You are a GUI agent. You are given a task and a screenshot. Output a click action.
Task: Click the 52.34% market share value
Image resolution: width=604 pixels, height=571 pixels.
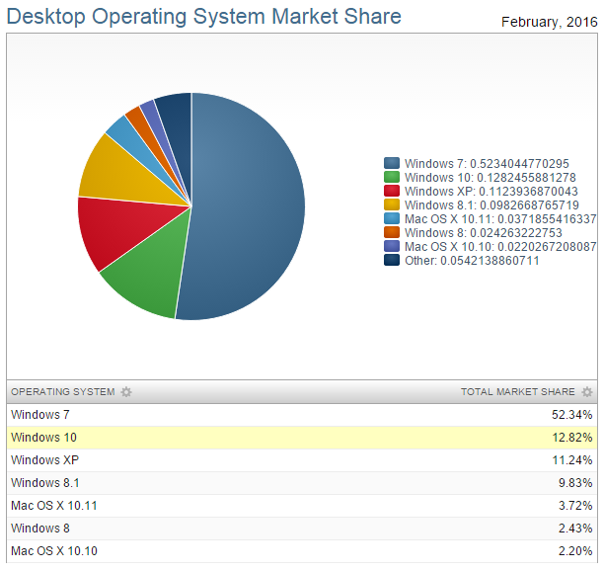(x=572, y=415)
